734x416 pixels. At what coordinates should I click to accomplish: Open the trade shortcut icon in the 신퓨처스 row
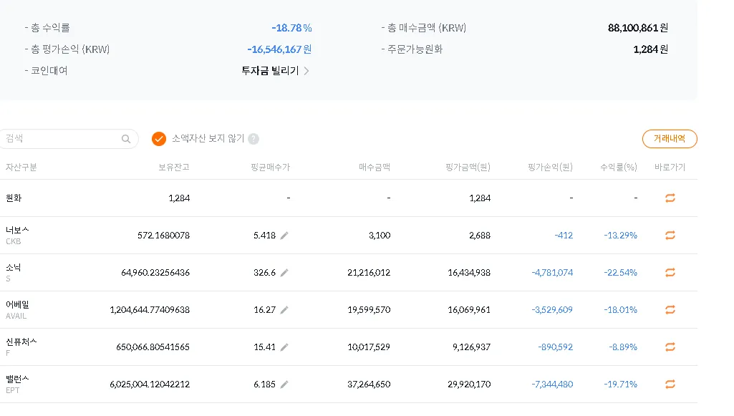click(x=670, y=347)
